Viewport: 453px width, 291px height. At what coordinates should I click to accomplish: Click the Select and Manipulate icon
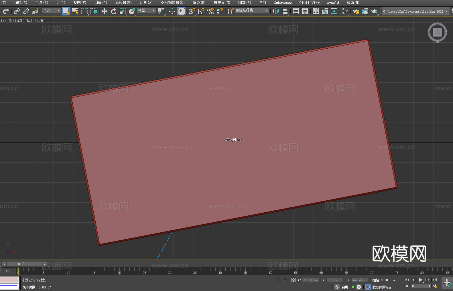point(172,11)
